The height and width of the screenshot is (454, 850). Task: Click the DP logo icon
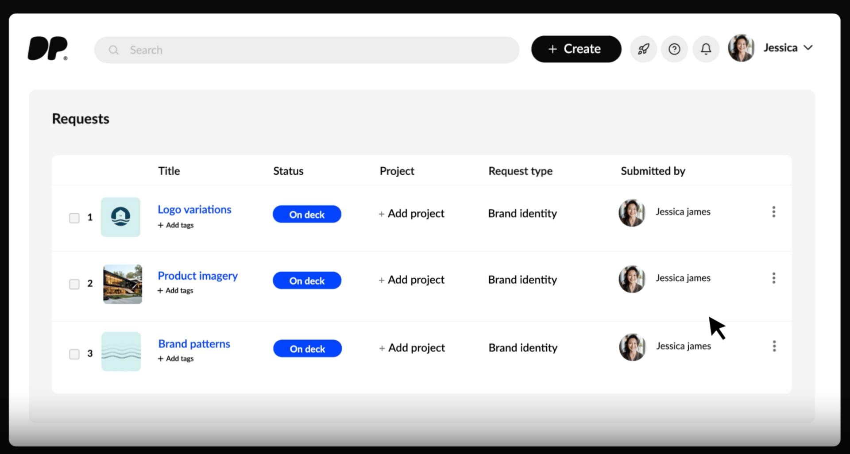click(48, 48)
